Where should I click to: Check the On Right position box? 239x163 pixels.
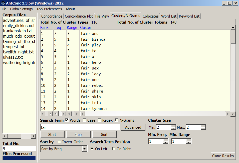(114, 149)
